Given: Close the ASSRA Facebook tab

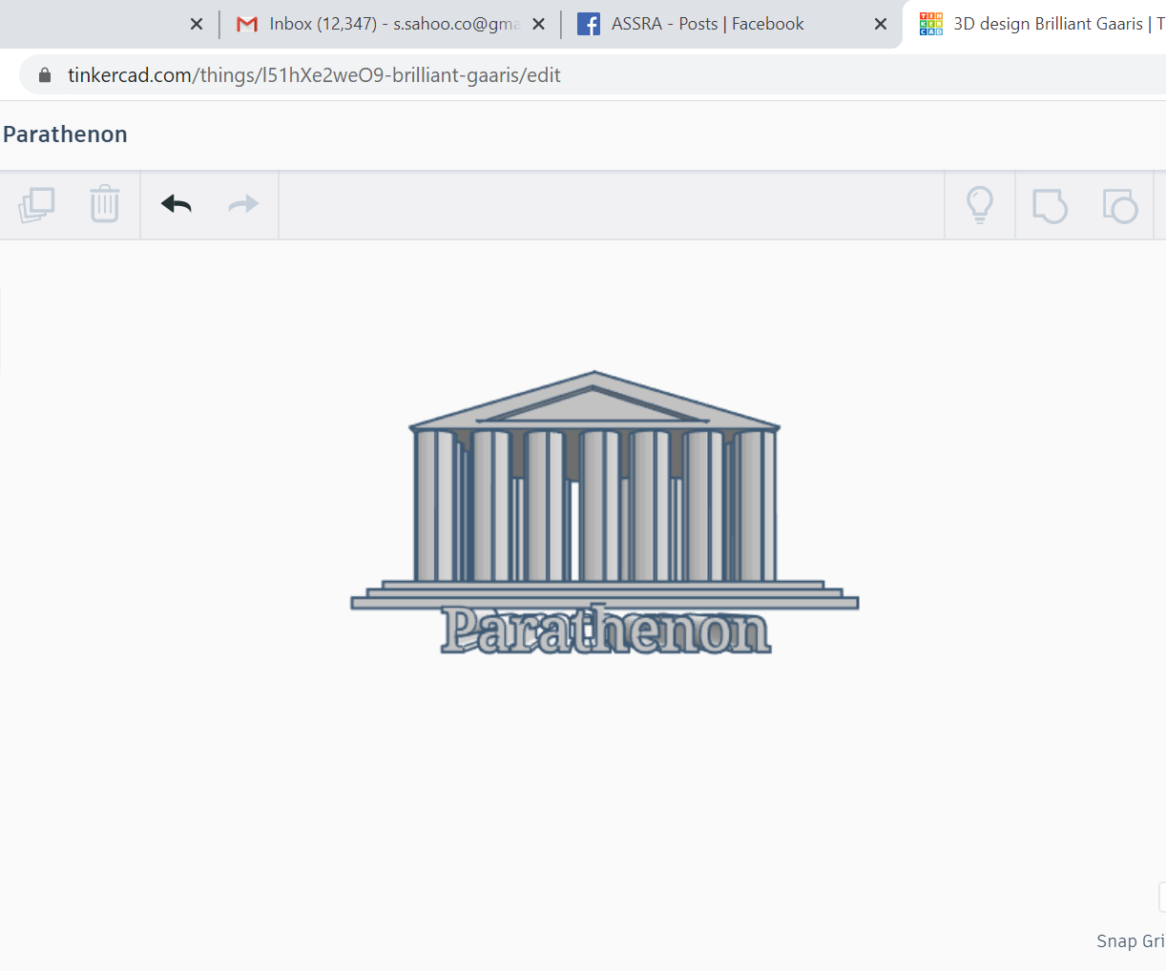Looking at the screenshot, I should [880, 23].
